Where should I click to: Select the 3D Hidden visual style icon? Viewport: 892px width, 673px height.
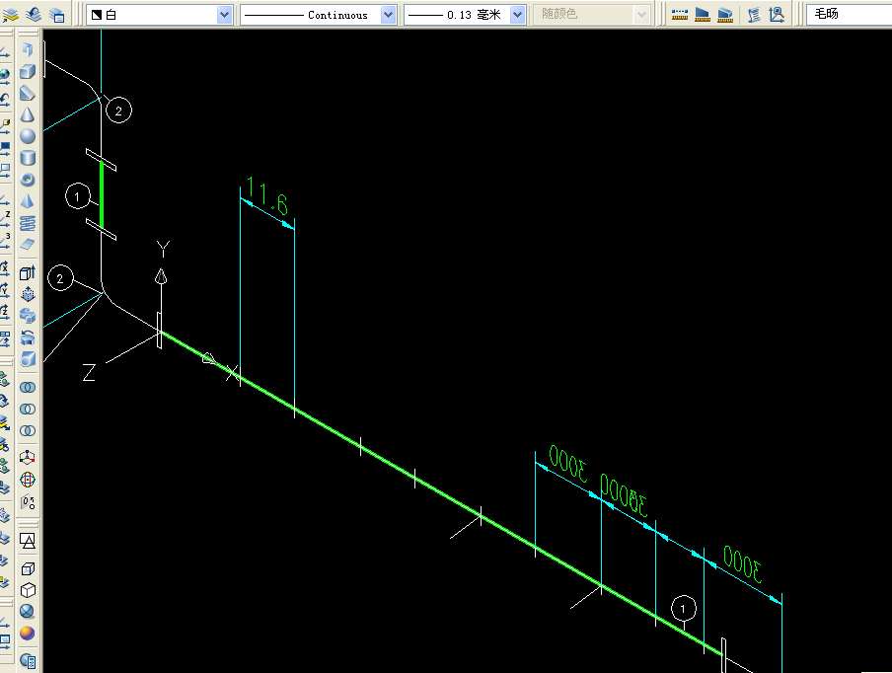pos(28,590)
